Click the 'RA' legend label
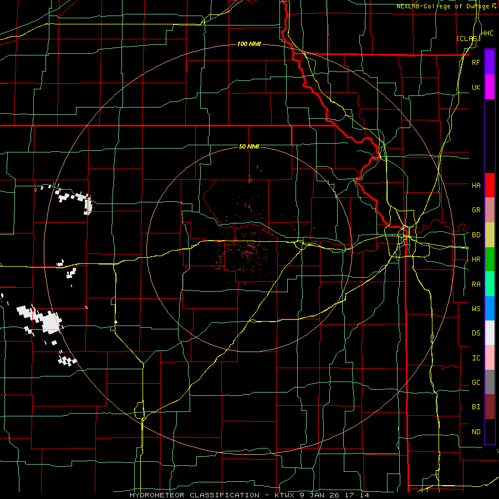Screen dimensions: 499x499 476,284
